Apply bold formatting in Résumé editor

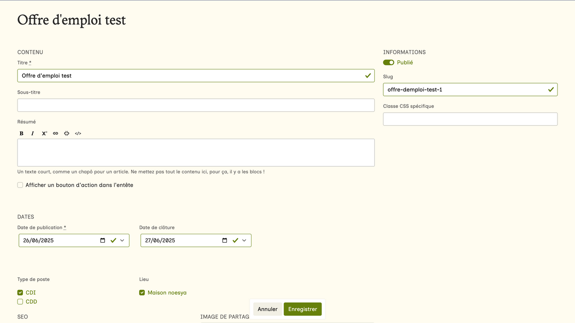coord(22,133)
